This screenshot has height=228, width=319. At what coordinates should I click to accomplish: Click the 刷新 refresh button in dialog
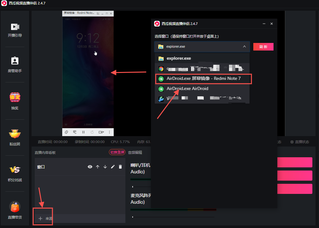pyautogui.click(x=263, y=47)
